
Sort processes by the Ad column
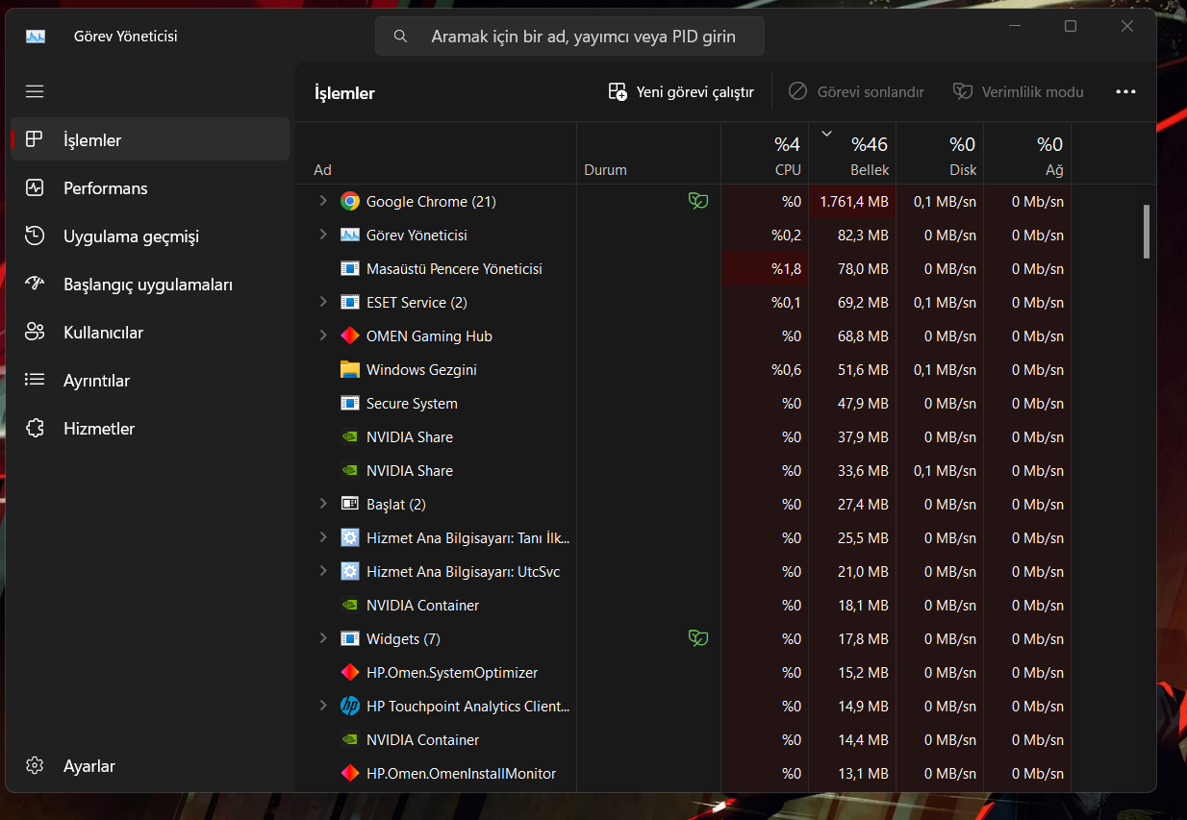point(436,154)
